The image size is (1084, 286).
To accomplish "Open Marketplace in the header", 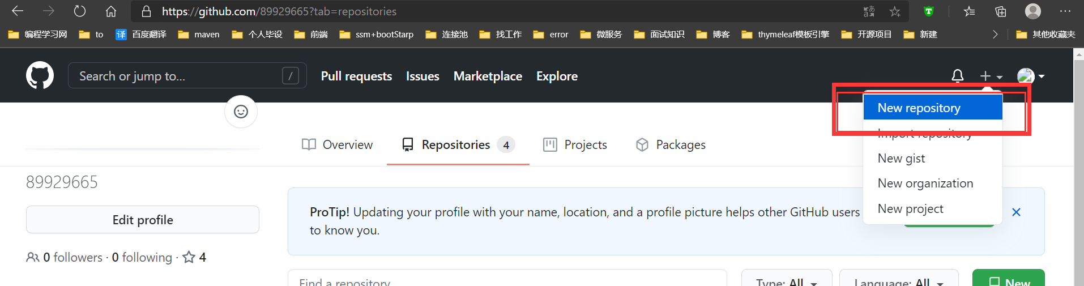I will pyautogui.click(x=488, y=76).
